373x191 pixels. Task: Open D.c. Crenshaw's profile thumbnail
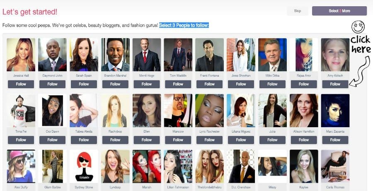click(241, 166)
